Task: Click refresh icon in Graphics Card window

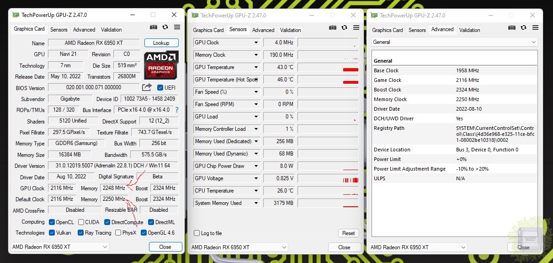Action: pyautogui.click(x=165, y=27)
